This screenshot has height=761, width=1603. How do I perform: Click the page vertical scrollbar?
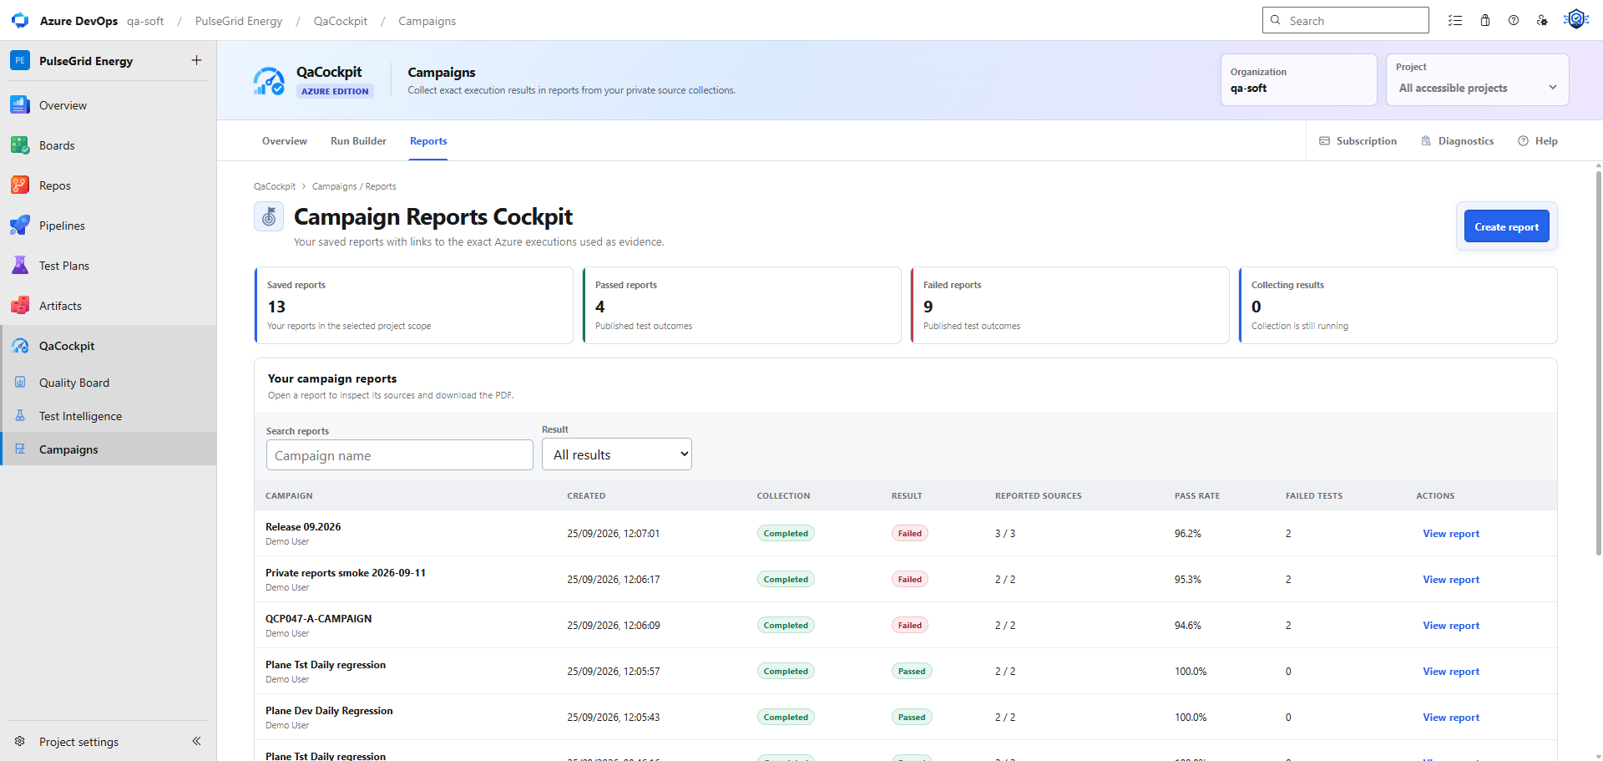coord(1598,363)
